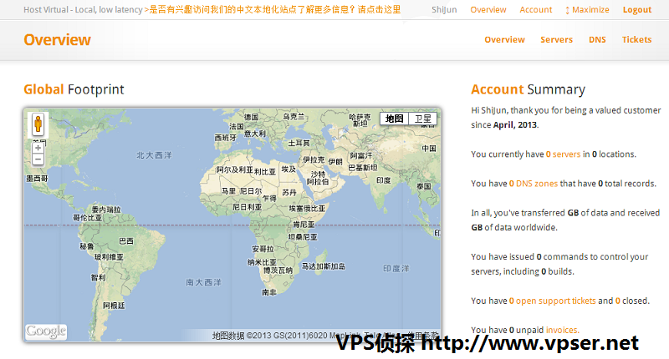Click the ShiJun username link
The width and height of the screenshot is (669, 359).
click(x=443, y=10)
